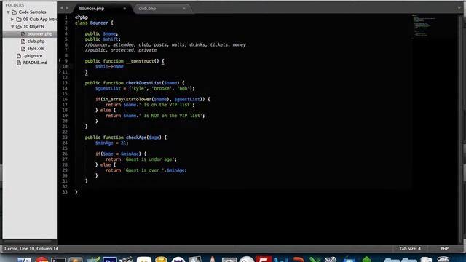Click line number 33 in the gutter
Screen dimensions: 466x262
click(x=65, y=192)
